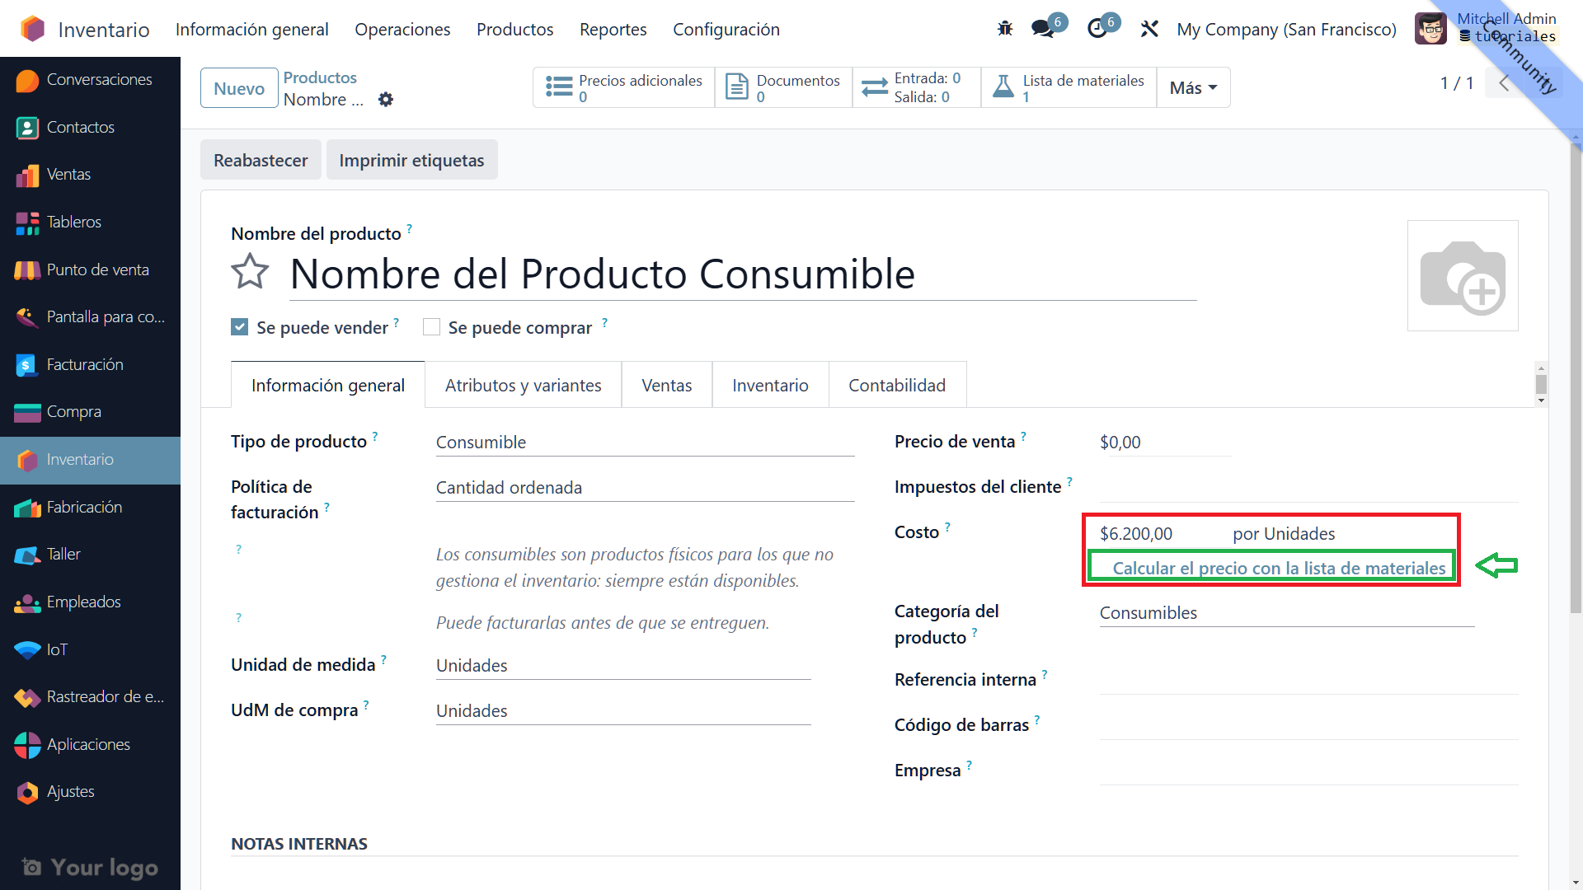Mark product as favorite with star
1583x890 pixels.
(x=250, y=273)
